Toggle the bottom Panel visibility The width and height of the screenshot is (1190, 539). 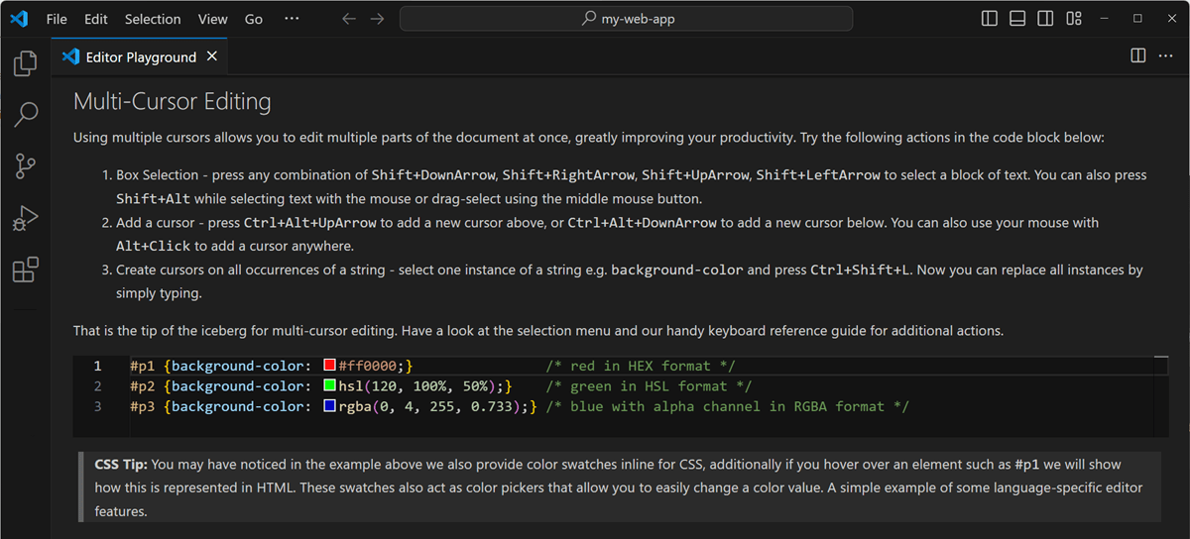coord(1017,19)
